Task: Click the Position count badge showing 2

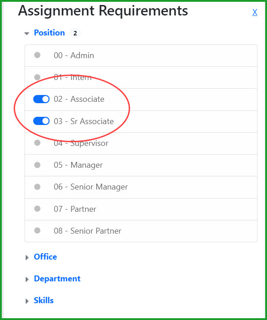Action: pos(75,33)
